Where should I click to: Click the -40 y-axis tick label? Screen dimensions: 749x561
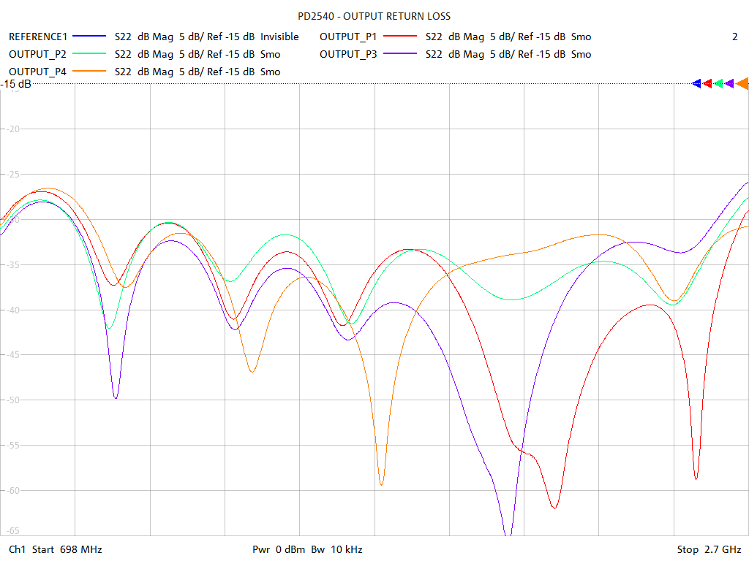(x=12, y=310)
